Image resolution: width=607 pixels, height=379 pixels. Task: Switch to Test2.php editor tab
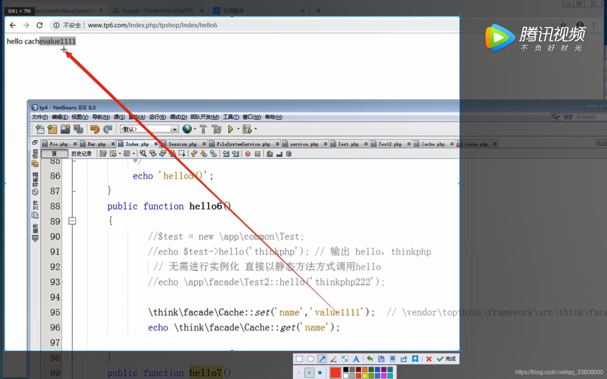390,144
